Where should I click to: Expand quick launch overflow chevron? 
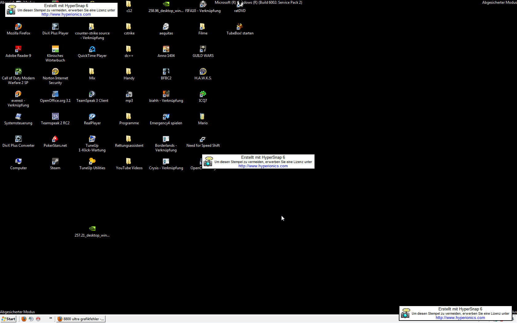51,318
